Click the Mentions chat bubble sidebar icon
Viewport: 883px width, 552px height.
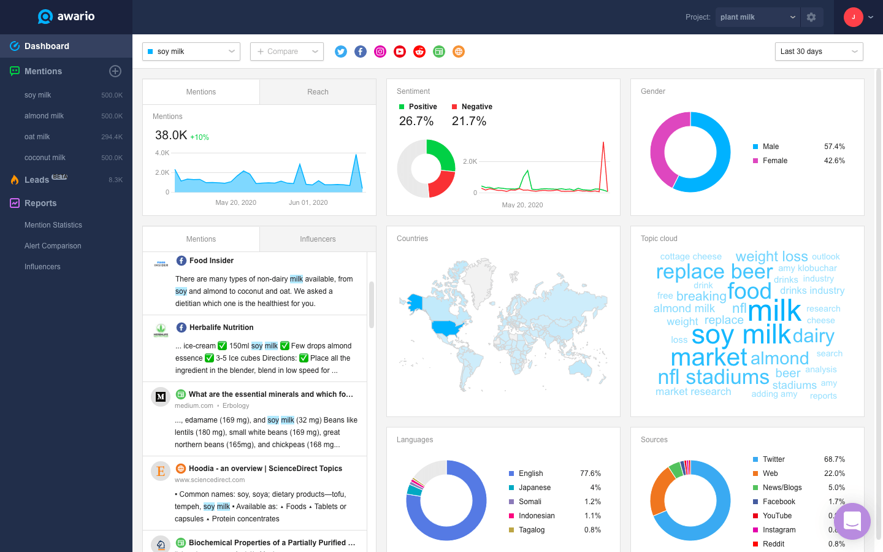point(15,71)
